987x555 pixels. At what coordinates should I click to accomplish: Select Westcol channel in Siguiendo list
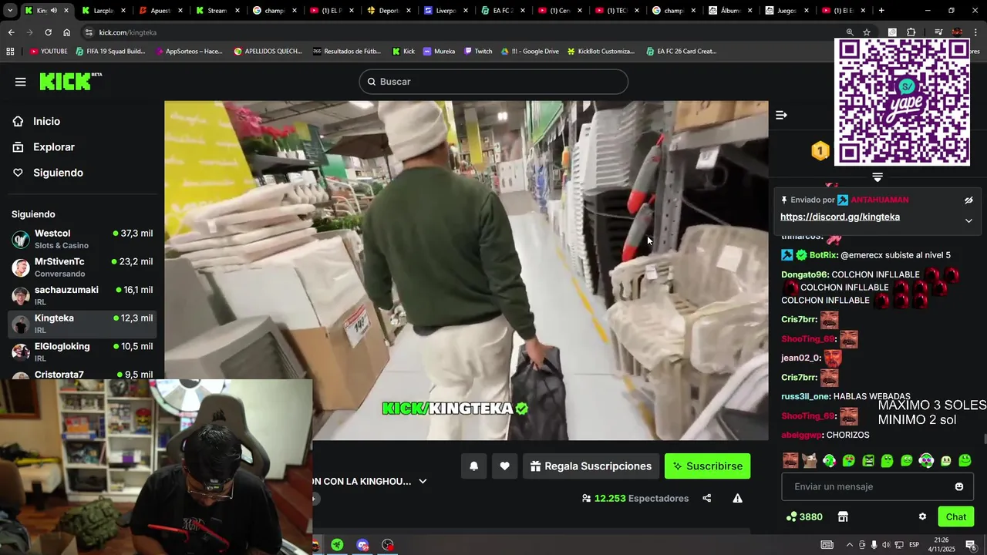coord(83,239)
